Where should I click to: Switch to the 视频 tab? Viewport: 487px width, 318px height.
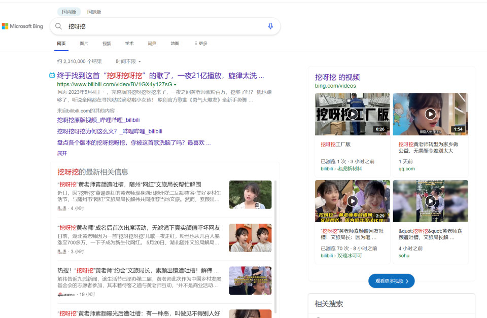pyautogui.click(x=106, y=44)
